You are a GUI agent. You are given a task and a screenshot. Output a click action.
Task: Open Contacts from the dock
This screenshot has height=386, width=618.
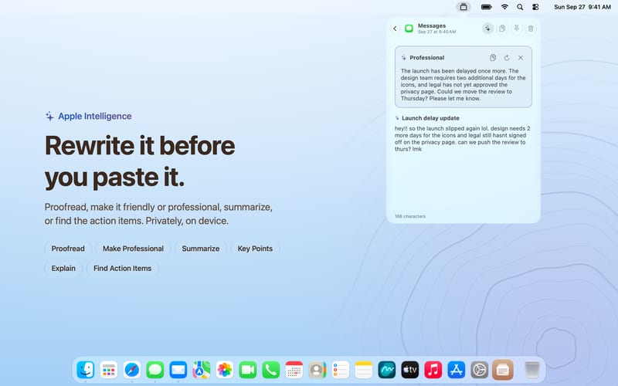click(317, 370)
